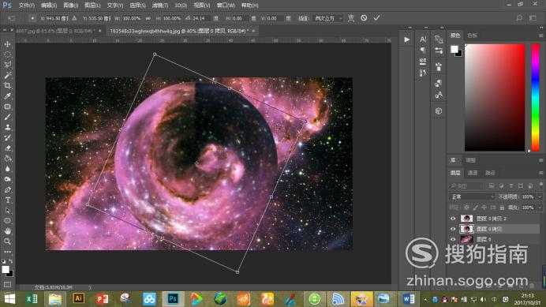Commit the transform with the checkmark
546x307 pixels.
[376, 18]
